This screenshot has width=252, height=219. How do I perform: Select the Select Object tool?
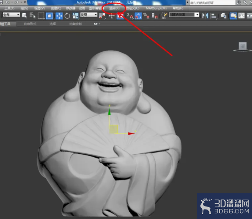tap(24, 15)
